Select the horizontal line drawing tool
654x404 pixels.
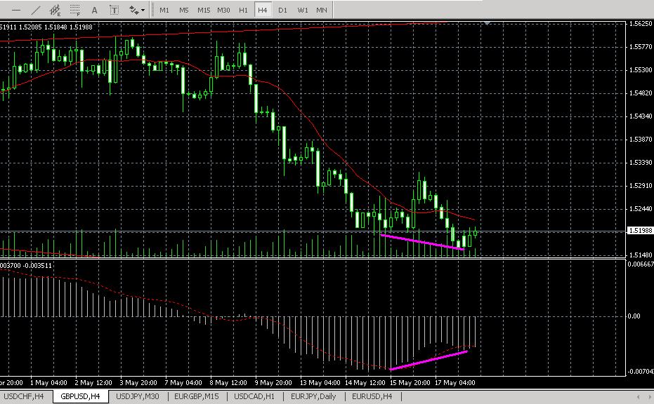click(16, 11)
